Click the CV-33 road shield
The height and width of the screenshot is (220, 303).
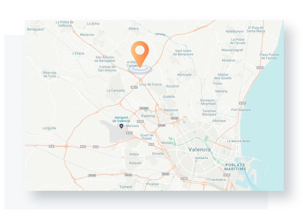(x=128, y=175)
